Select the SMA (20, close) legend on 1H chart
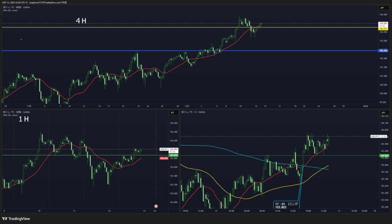The height and width of the screenshot is (224, 392). click(11, 115)
